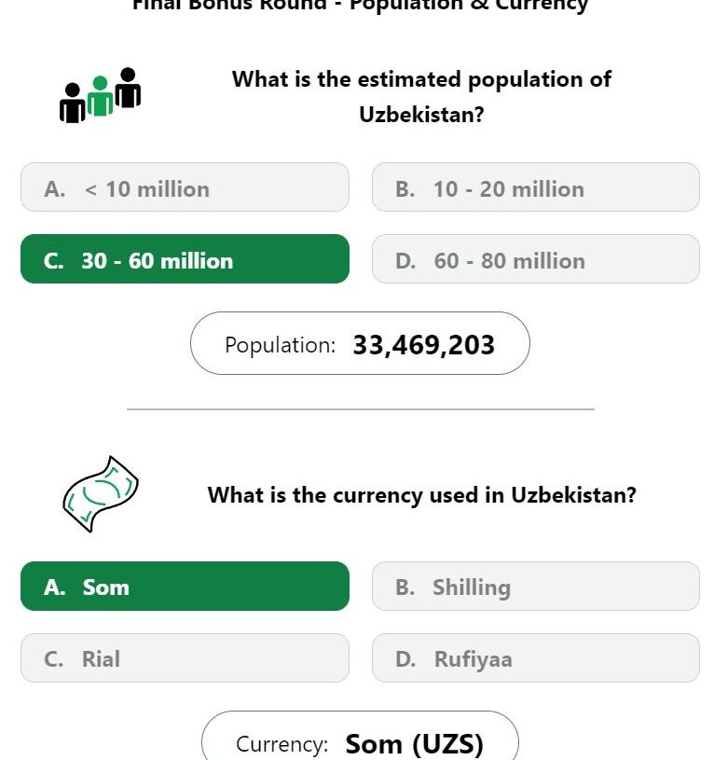Pick the 'Rial' answer option
Image resolution: width=714 pixels, height=760 pixels.
(x=185, y=658)
